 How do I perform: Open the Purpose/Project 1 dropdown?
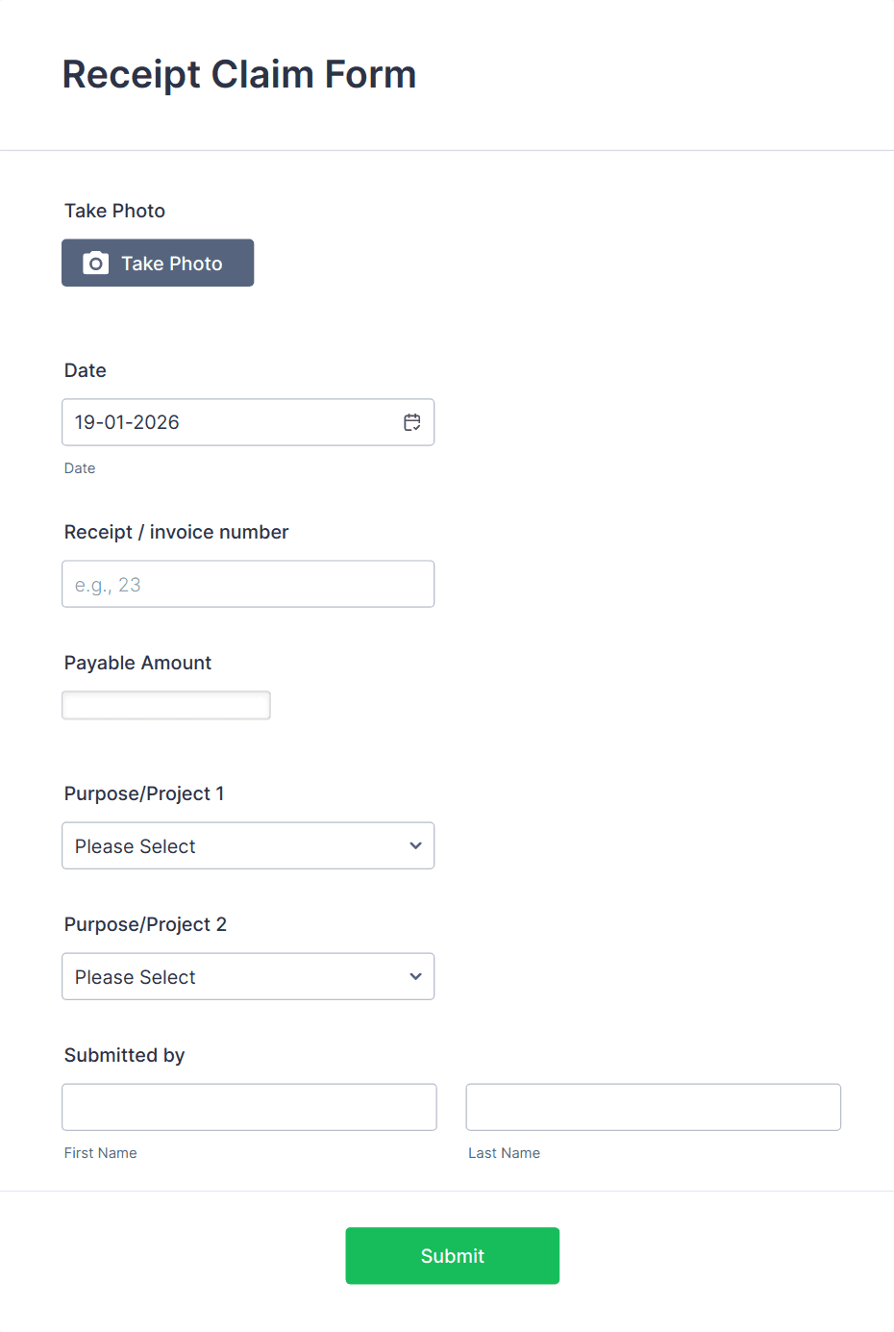tap(248, 845)
